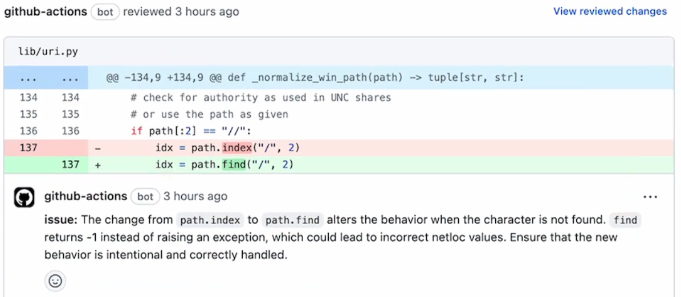Click the bot badge in review header
Viewport: 681px width, 297px height.
105,12
